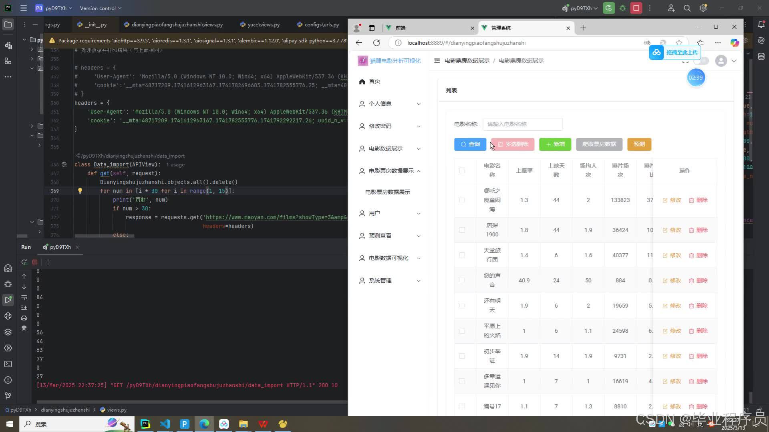The image size is (769, 432).
Task: Open Copilot in the Edge toolbar
Action: click(x=735, y=43)
